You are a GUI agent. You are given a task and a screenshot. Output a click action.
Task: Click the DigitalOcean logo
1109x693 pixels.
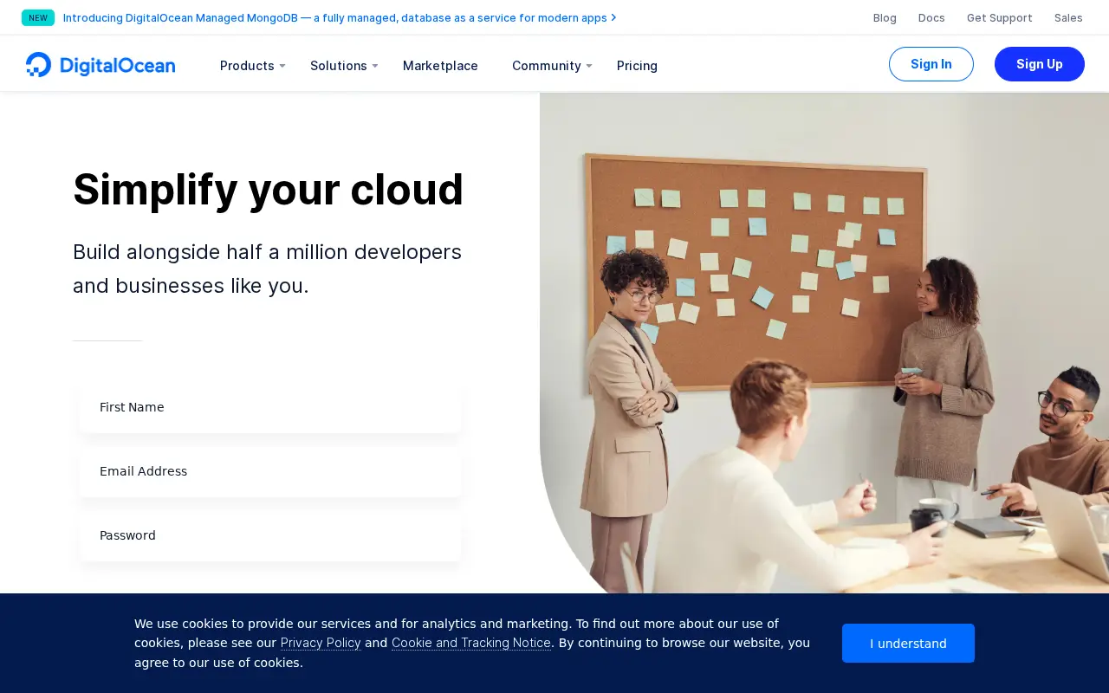[101, 65]
